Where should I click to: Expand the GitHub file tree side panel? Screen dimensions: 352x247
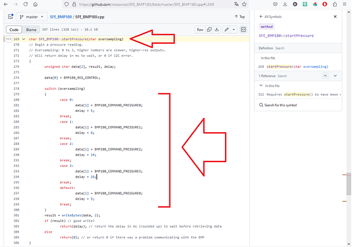pyautogui.click(x=11, y=17)
